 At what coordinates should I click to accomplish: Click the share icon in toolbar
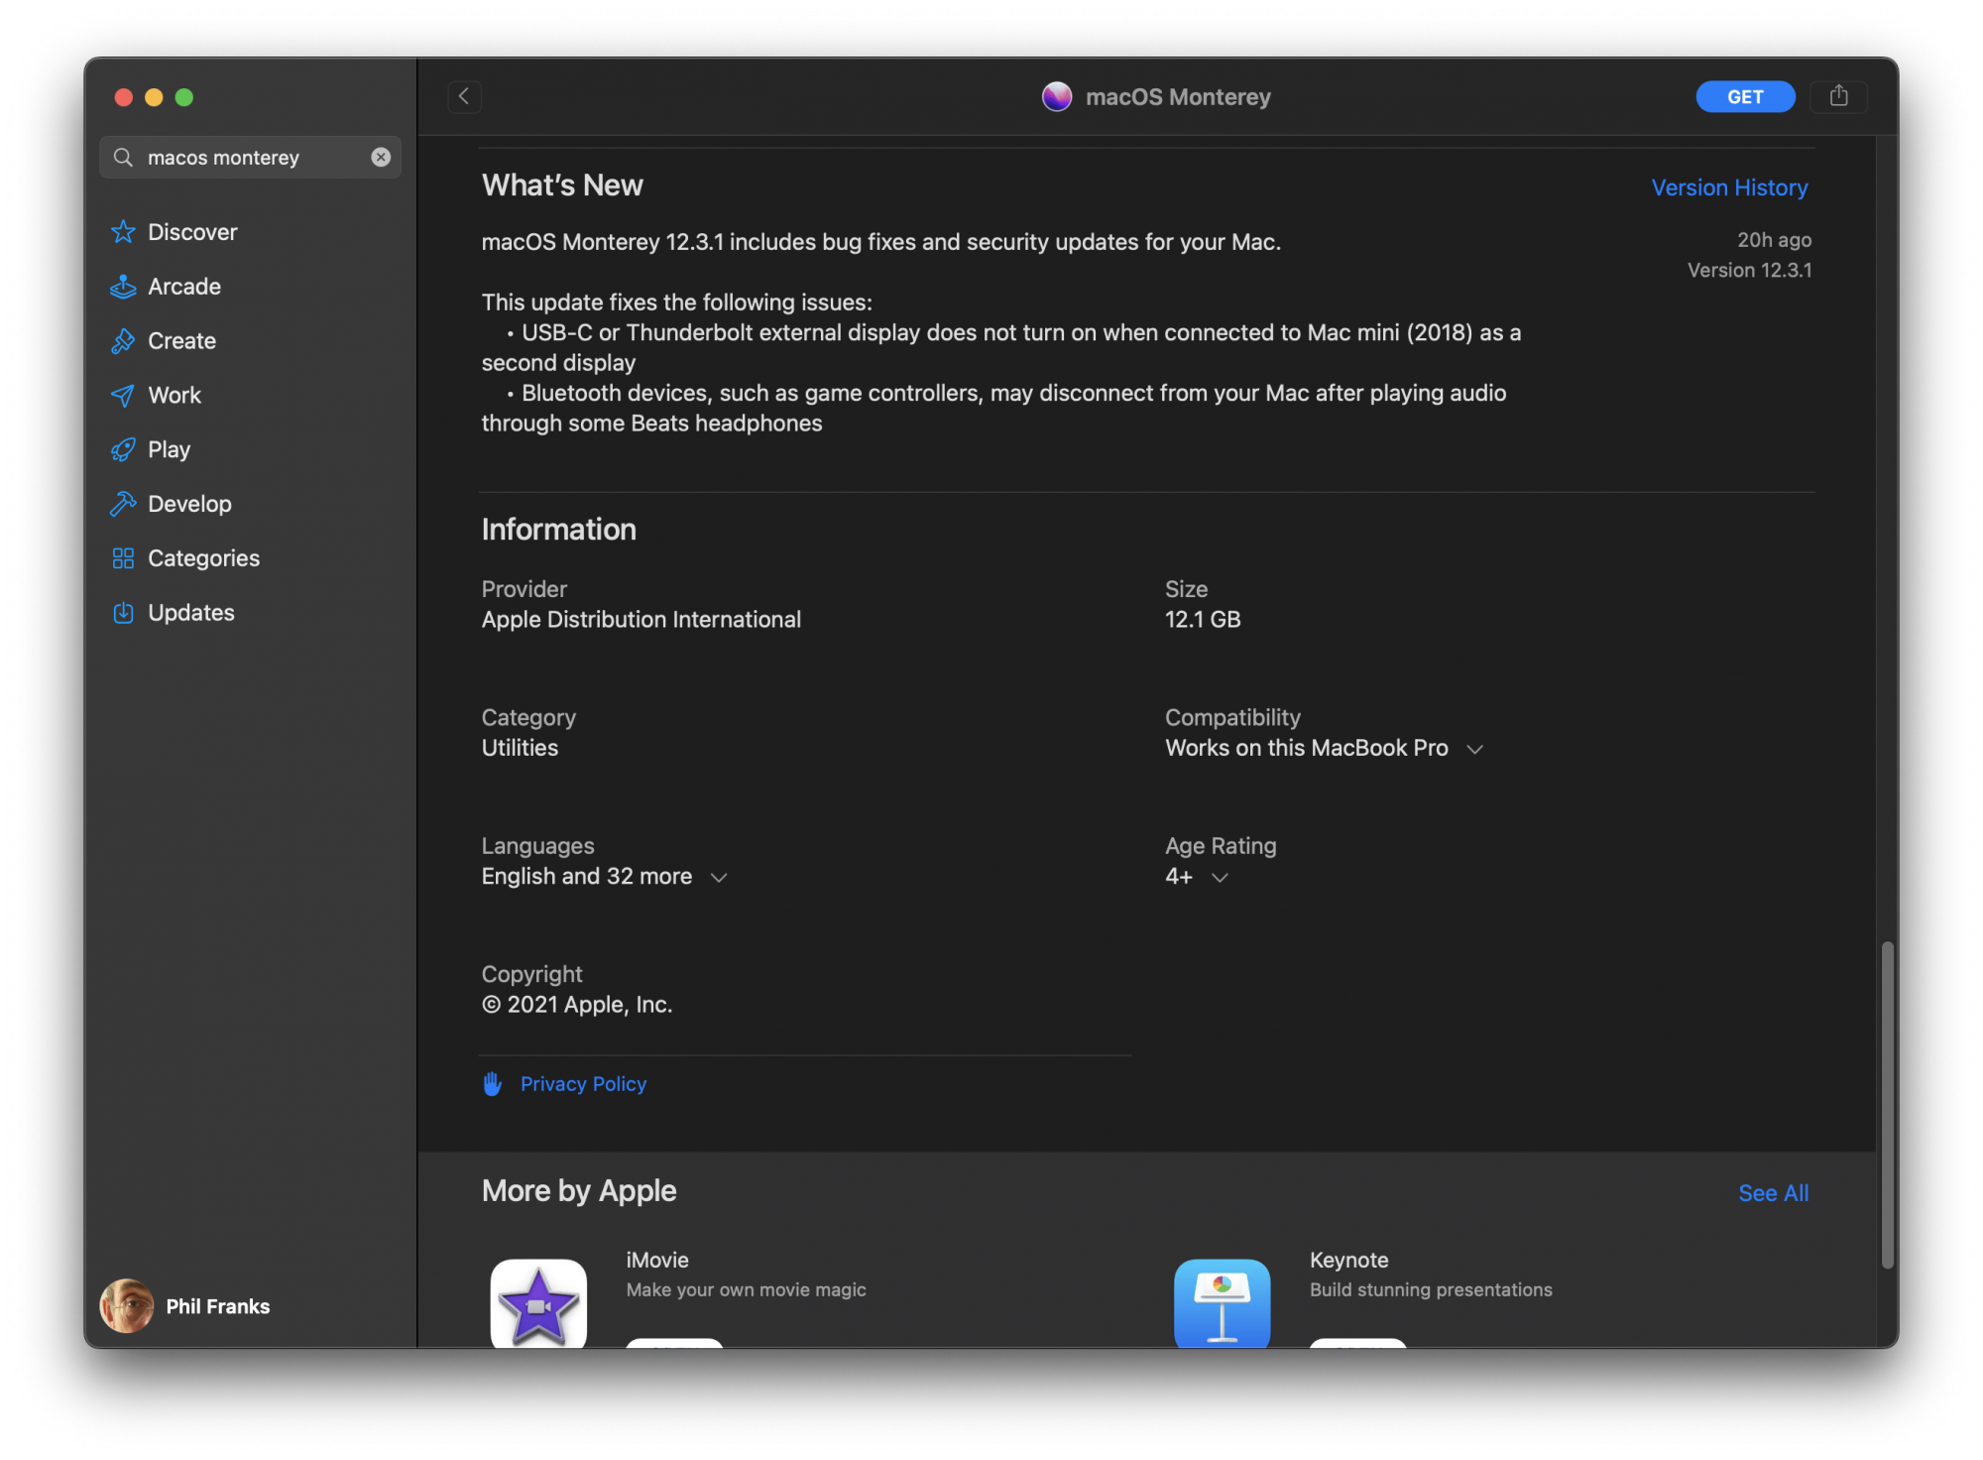coord(1838,96)
